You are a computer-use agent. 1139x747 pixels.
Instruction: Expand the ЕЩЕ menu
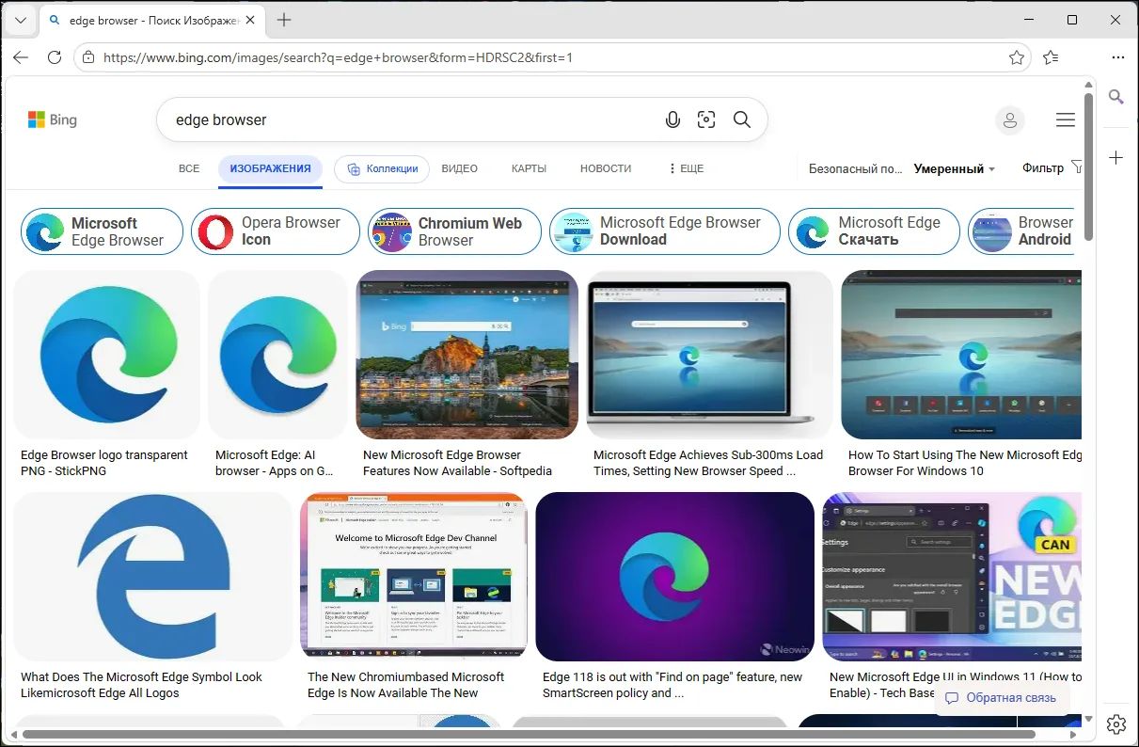[686, 168]
